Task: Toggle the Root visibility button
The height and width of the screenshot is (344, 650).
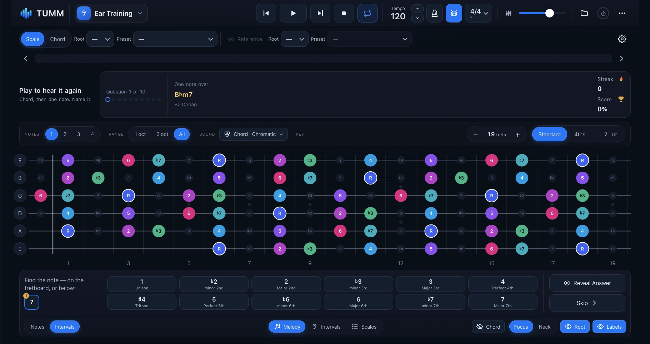Action: tap(575, 327)
